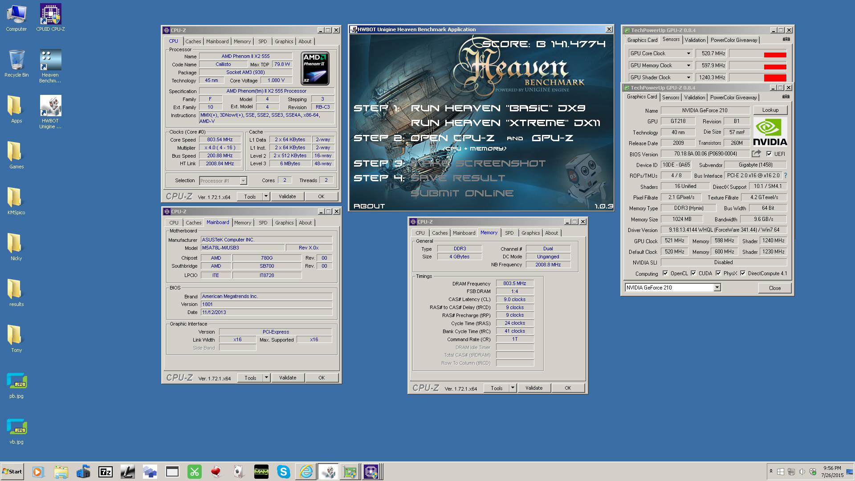Open PowerColor Giveaway tab in GPU-Z Sensors window

(x=734, y=40)
